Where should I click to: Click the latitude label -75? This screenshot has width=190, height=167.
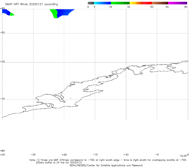coord(2,99)
